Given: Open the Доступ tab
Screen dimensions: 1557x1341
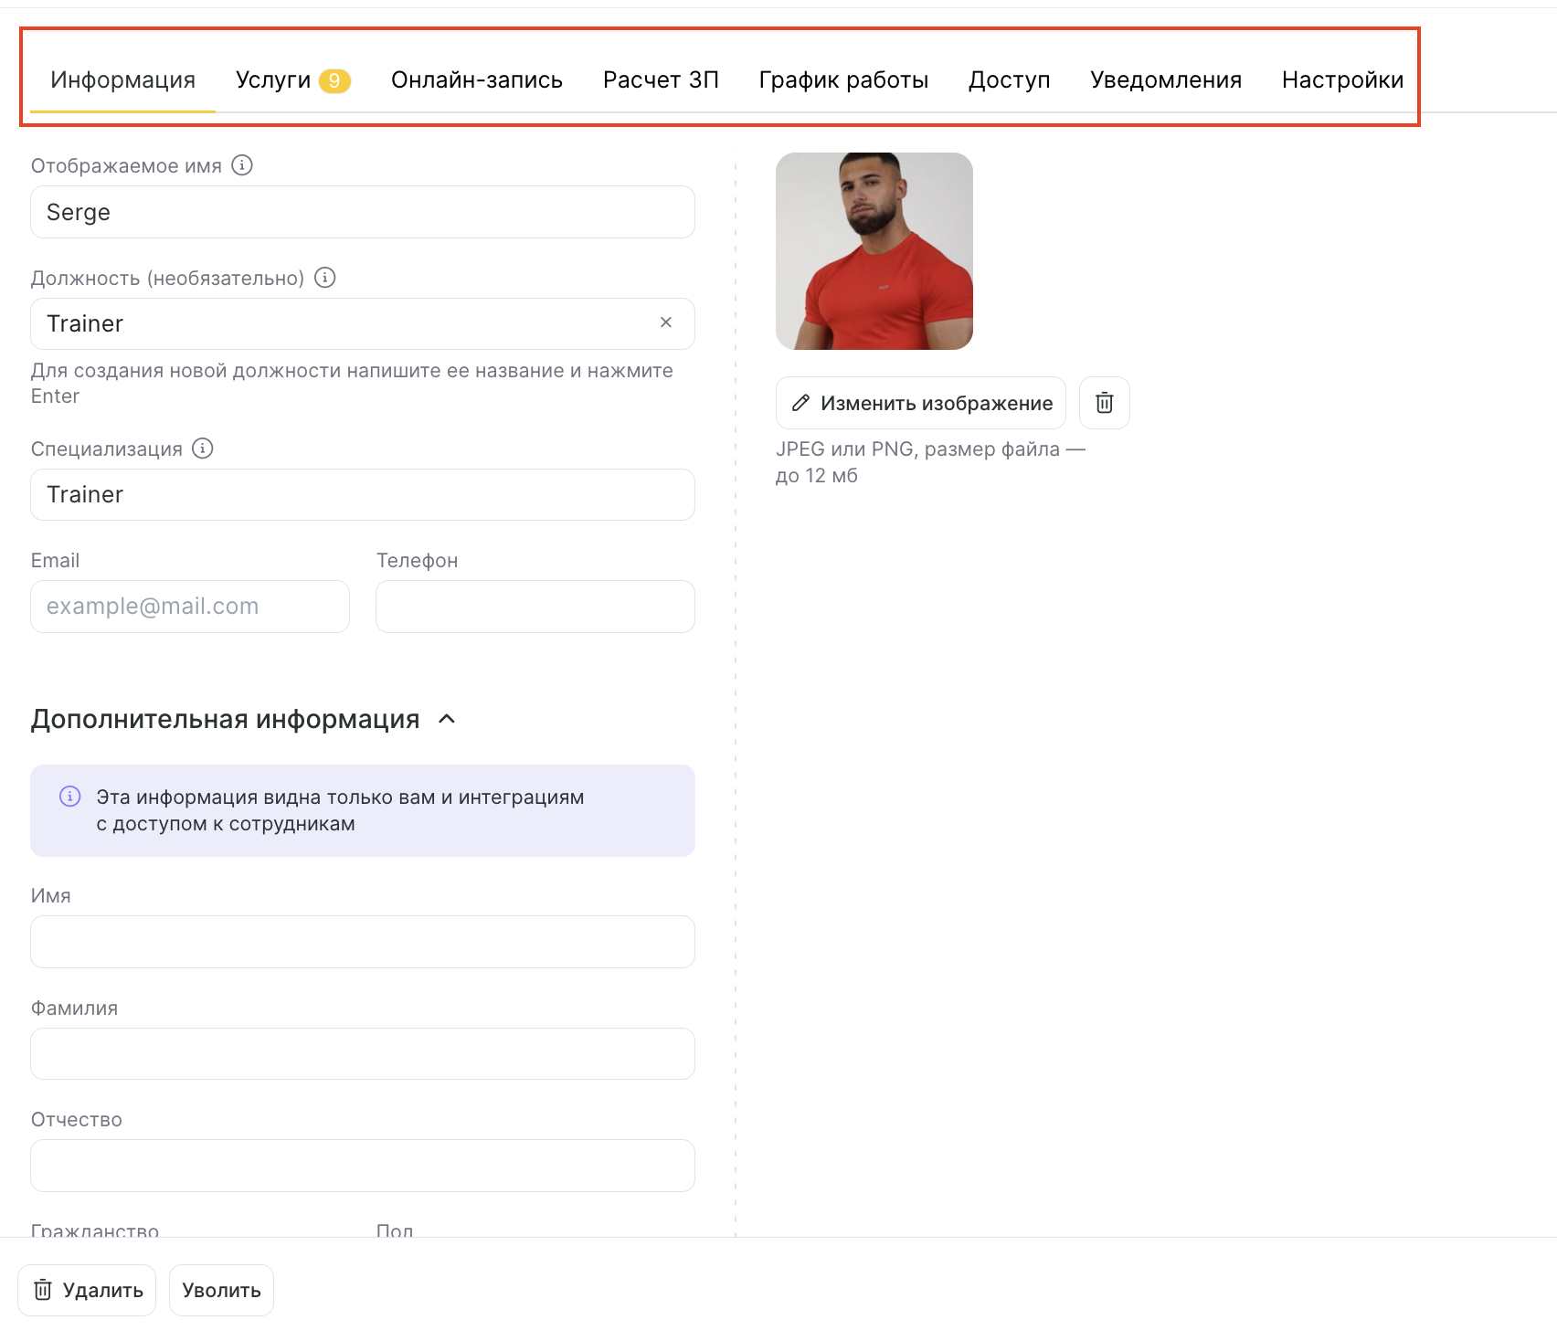Looking at the screenshot, I should 1009,80.
